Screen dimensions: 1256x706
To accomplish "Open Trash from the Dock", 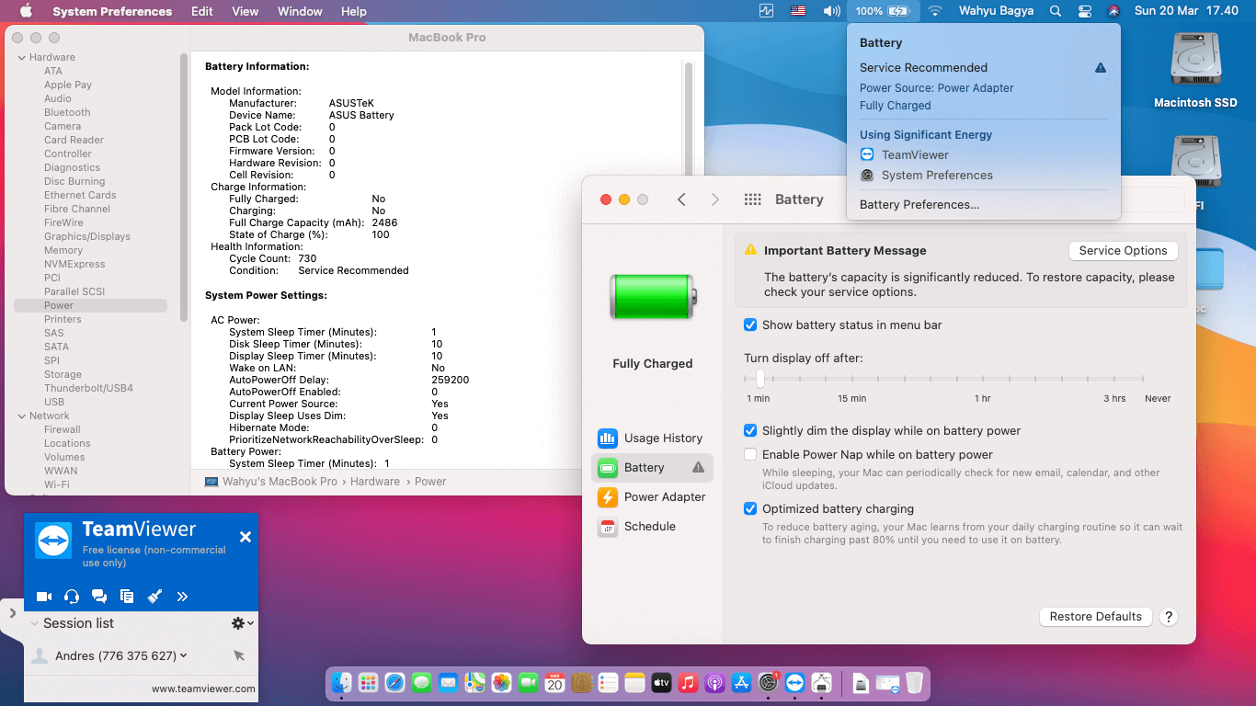I will [914, 682].
